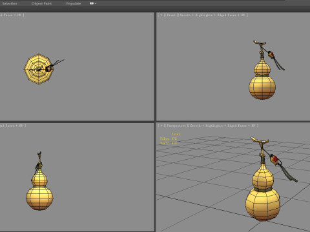Expand the small arrow beside the ribbon icon

[96, 4]
